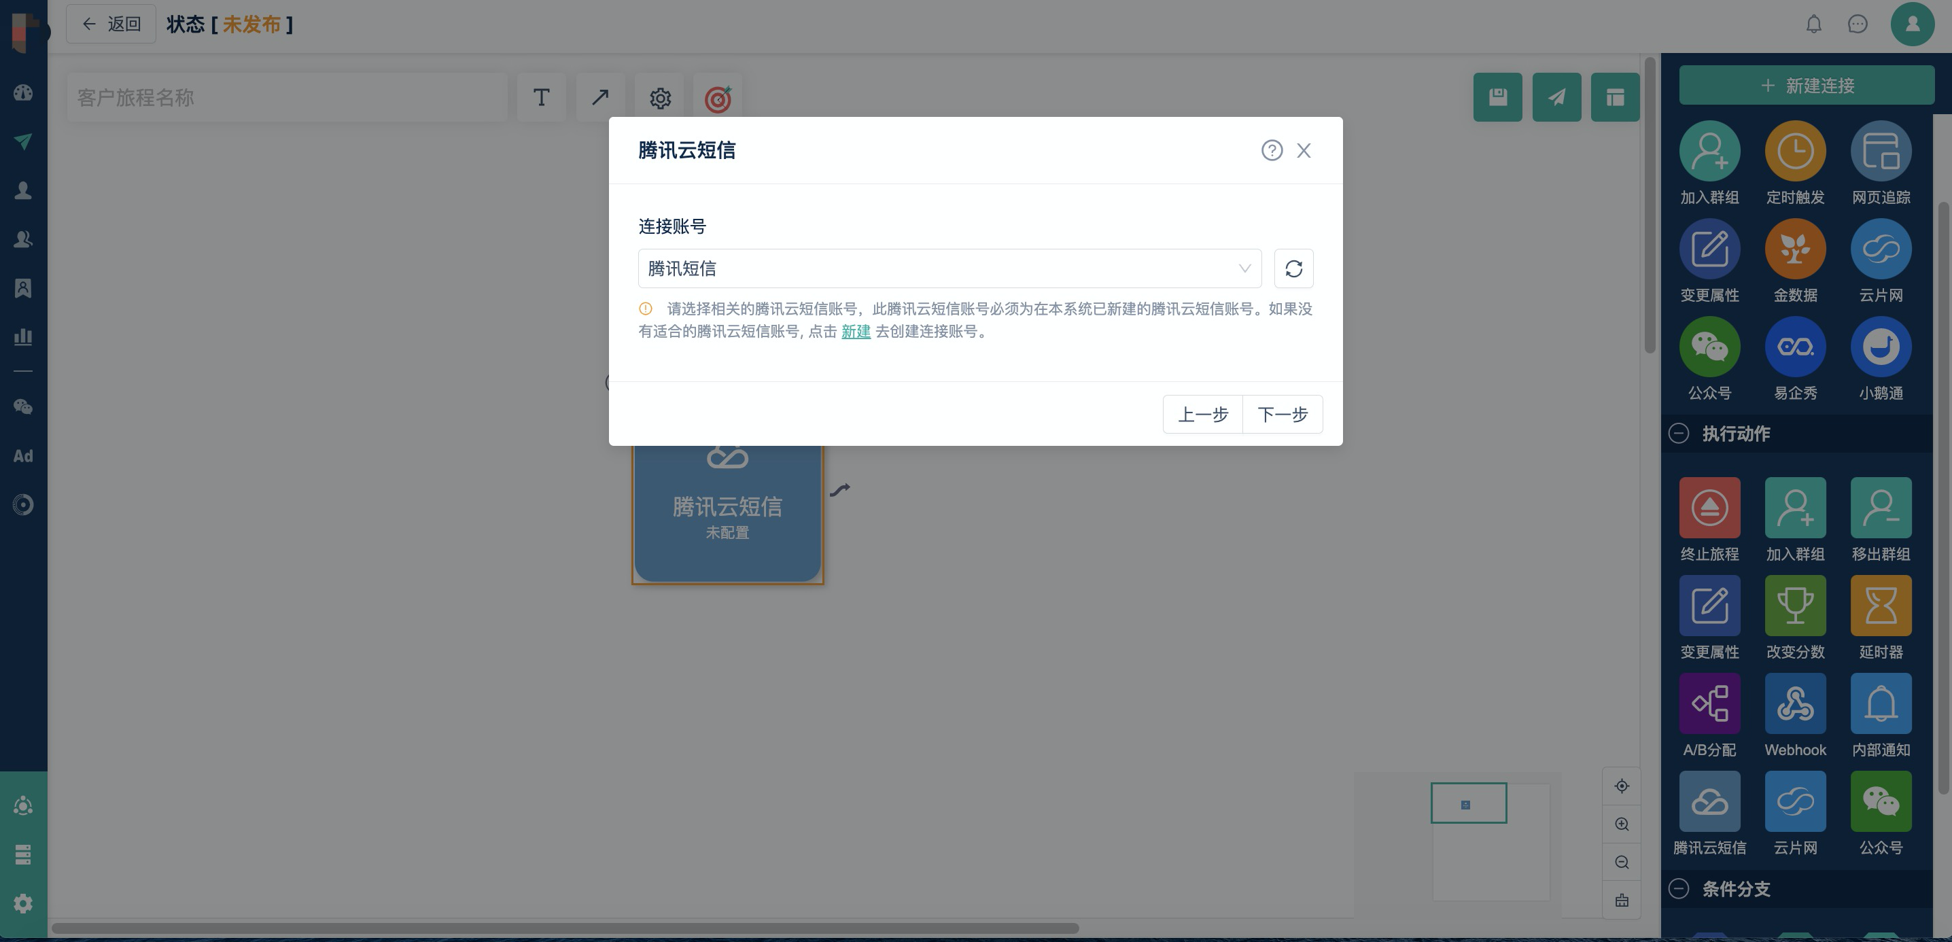
Task: Open the user avatar menu
Action: pyautogui.click(x=1913, y=24)
